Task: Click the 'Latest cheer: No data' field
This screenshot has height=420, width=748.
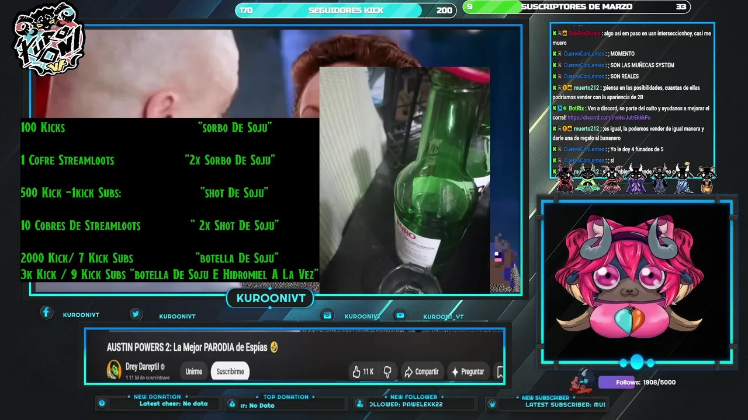Action: (174, 404)
